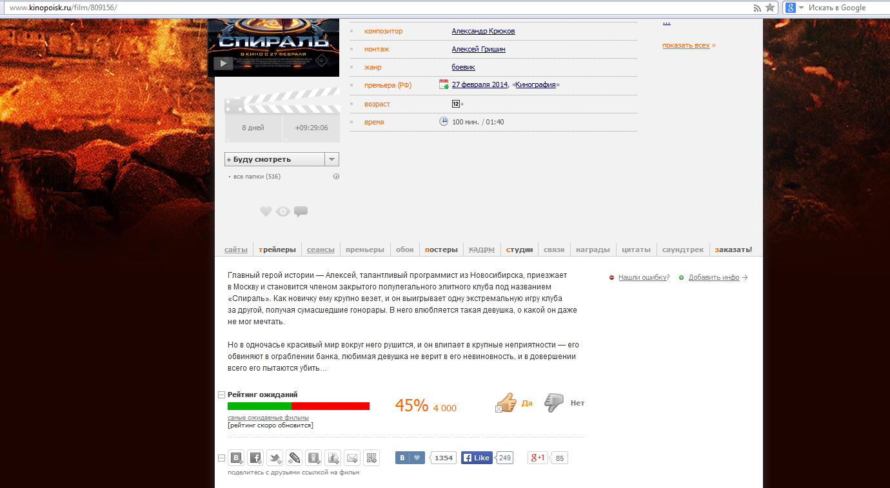890x488 pixels.
Task: Click the Добавить инфо link
Action: [x=714, y=277]
